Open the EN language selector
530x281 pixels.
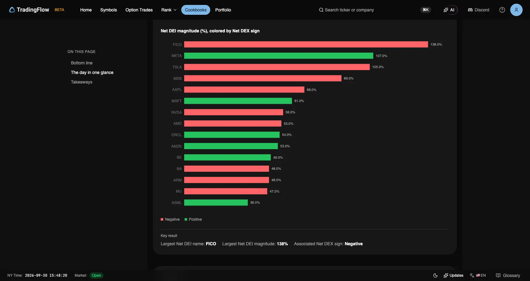pyautogui.click(x=478, y=275)
